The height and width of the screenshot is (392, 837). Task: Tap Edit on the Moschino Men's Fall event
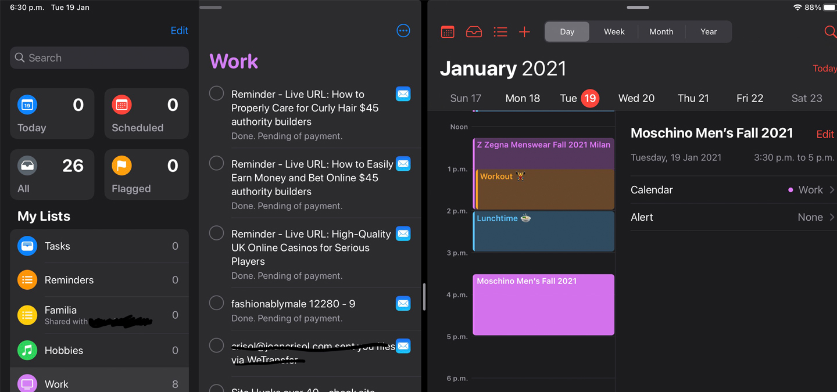point(825,134)
